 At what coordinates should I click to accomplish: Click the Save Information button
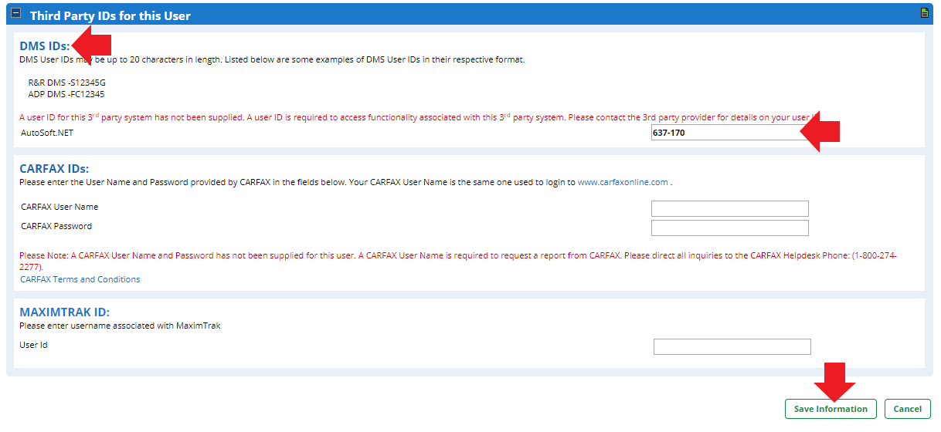pos(831,409)
